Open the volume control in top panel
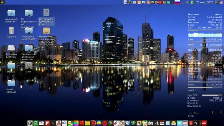Screen dimensions: 224x126 [x=188, y=2]
